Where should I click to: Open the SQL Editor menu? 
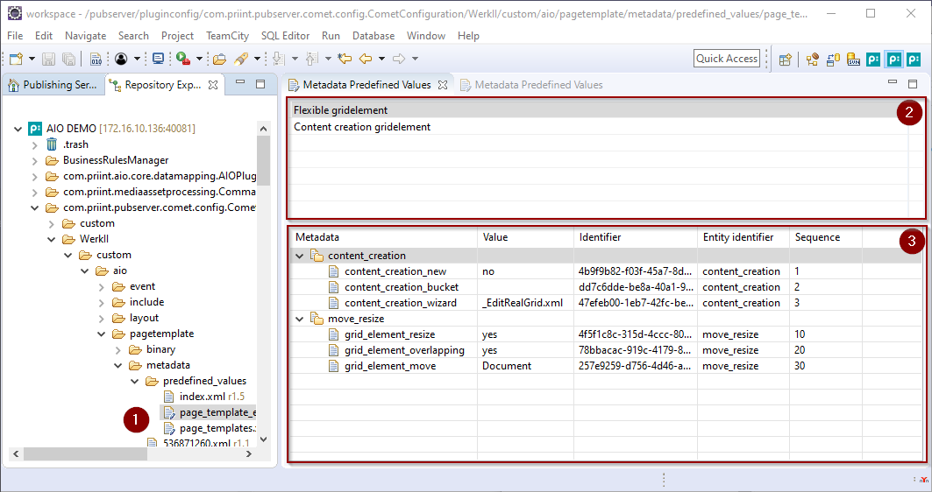point(285,36)
